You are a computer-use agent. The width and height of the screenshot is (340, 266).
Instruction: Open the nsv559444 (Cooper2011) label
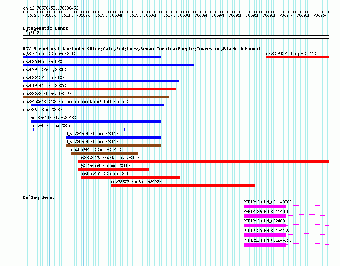click(96, 150)
